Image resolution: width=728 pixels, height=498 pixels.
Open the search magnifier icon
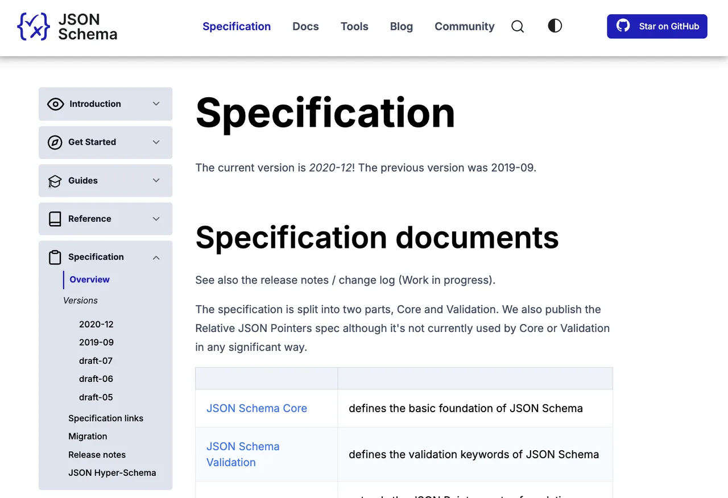pos(518,26)
